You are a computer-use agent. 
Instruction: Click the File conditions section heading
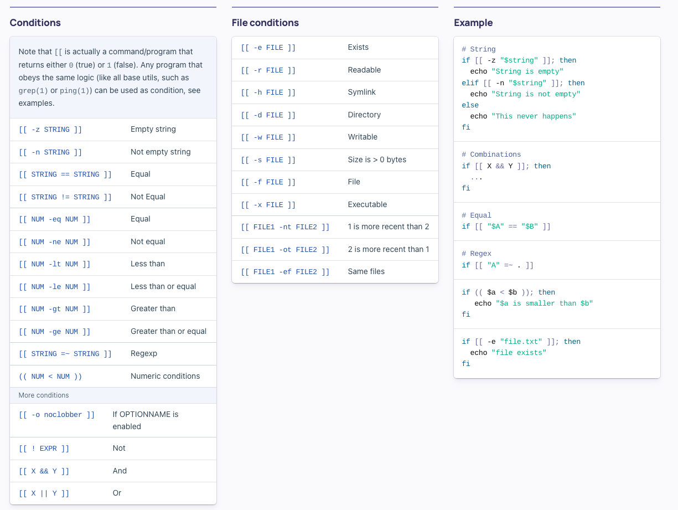coord(265,23)
